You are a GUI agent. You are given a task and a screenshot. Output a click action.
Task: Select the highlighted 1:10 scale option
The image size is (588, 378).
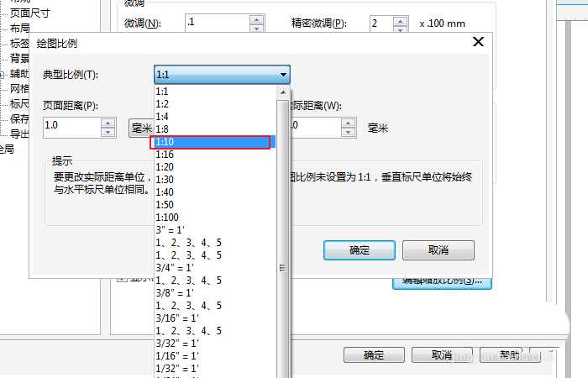coord(210,143)
